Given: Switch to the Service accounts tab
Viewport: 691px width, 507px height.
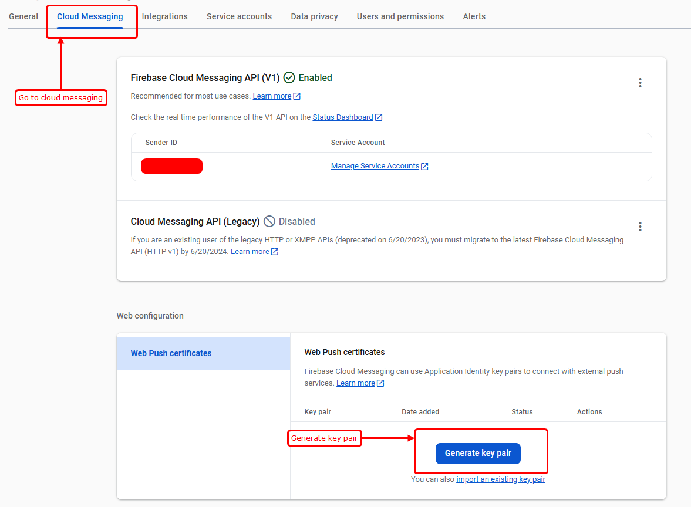Looking at the screenshot, I should (x=239, y=16).
